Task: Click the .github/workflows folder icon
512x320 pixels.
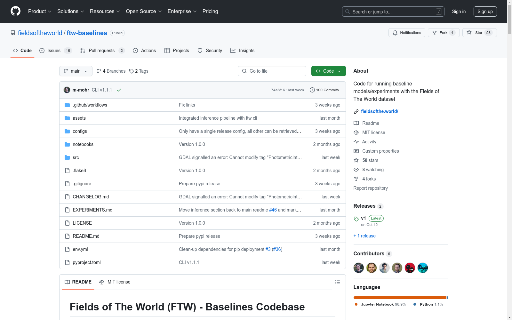Action: coord(67,105)
